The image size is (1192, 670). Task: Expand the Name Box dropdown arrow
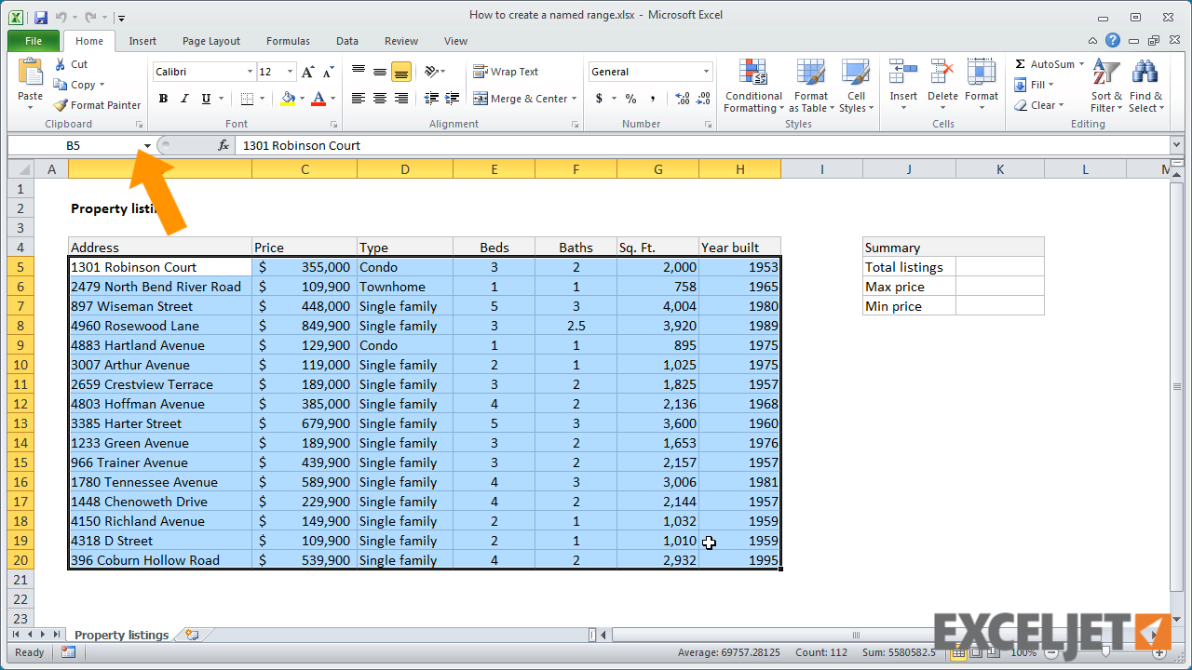[147, 145]
